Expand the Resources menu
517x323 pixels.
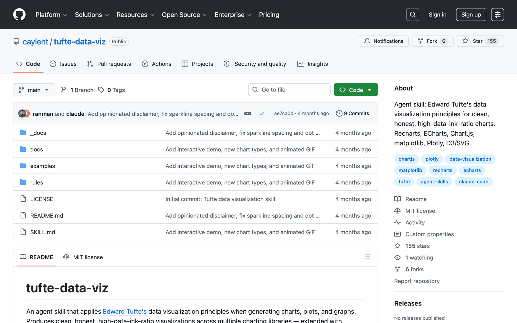click(135, 15)
